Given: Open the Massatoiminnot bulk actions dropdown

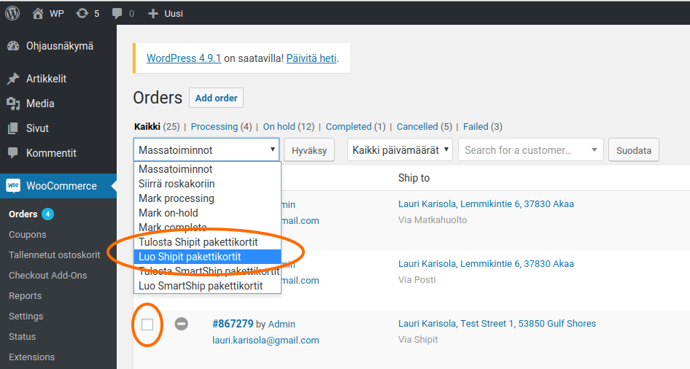Looking at the screenshot, I should 206,150.
